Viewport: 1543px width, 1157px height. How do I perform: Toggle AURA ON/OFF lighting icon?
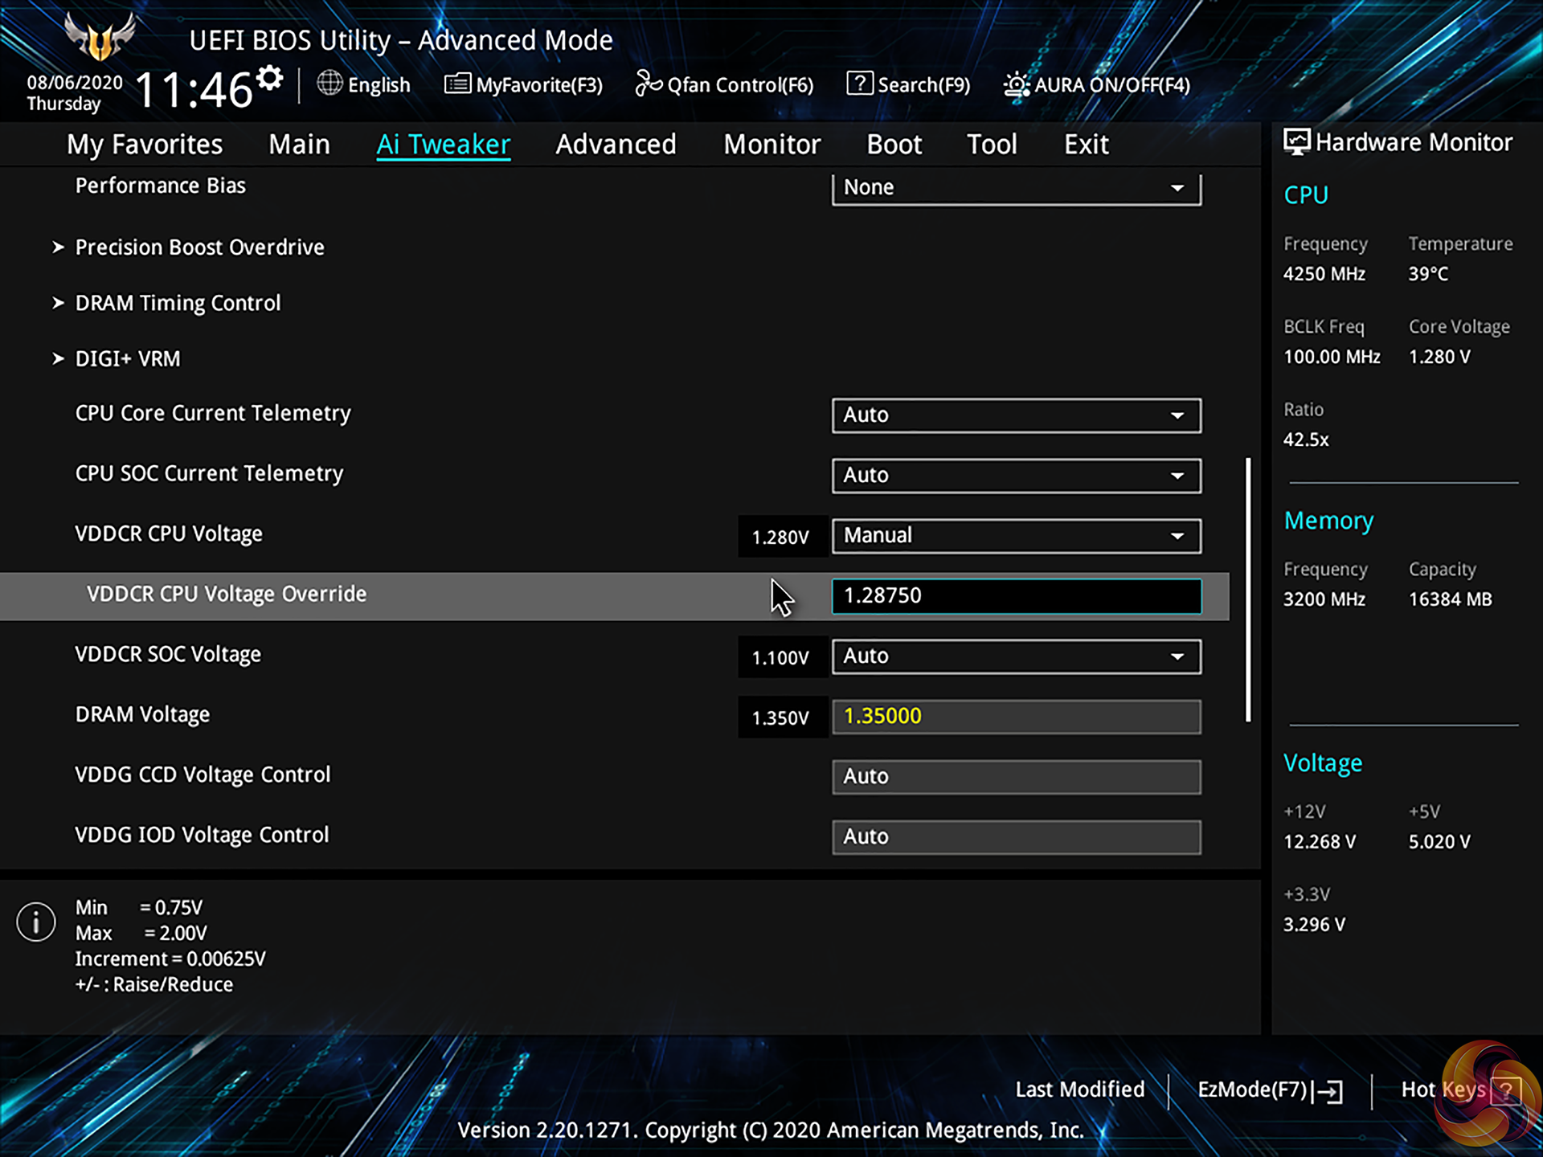(x=1016, y=84)
